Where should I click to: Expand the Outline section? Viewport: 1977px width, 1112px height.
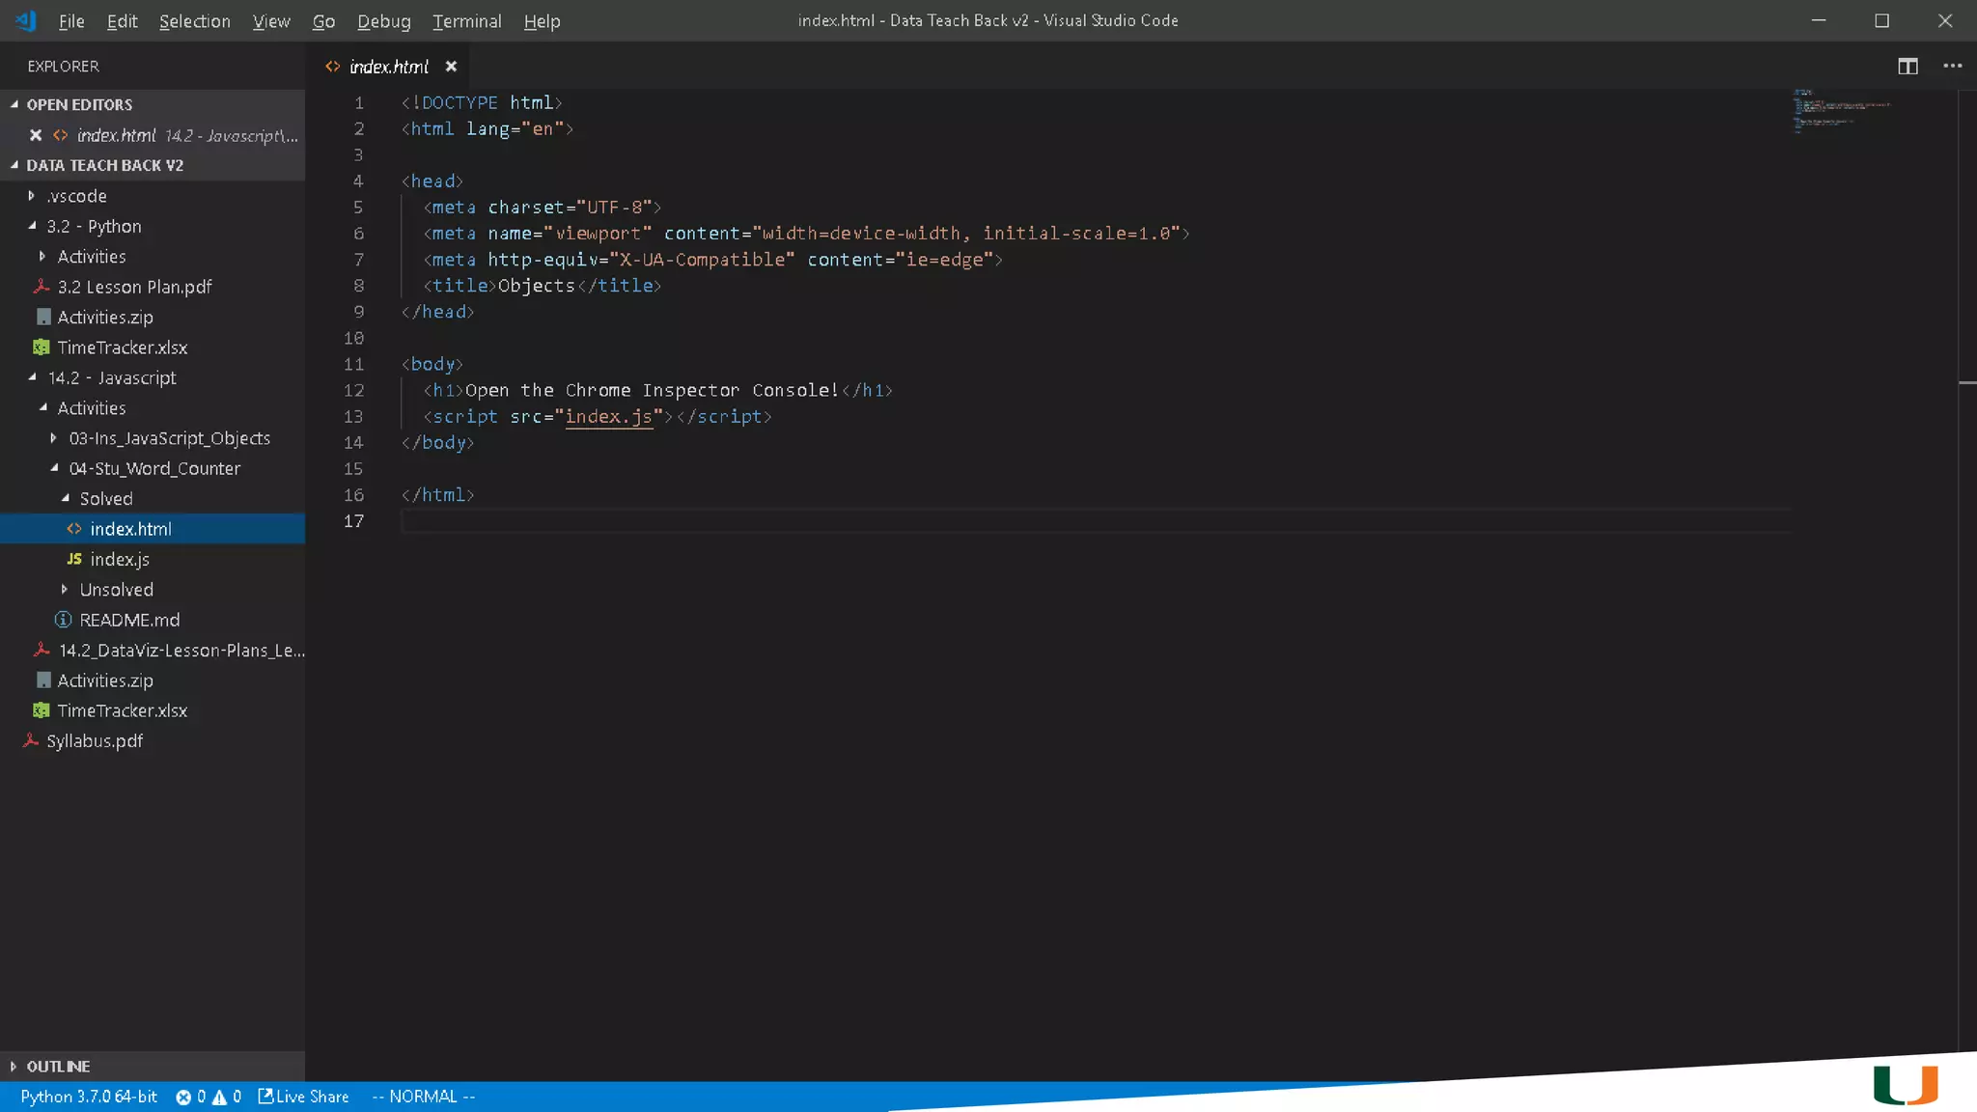click(58, 1066)
